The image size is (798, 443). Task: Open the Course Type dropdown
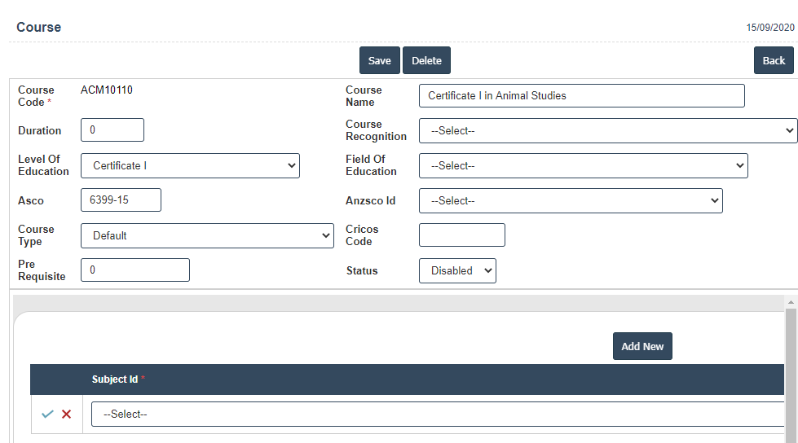pyautogui.click(x=207, y=235)
